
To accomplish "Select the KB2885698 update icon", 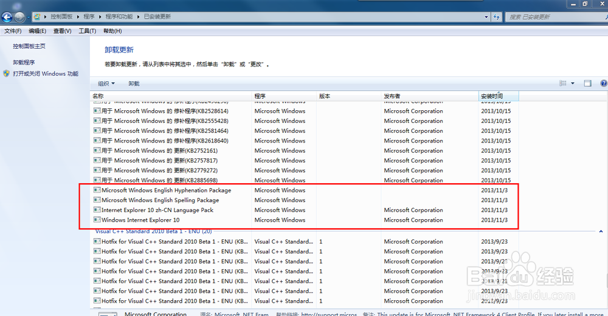I will [x=97, y=180].
